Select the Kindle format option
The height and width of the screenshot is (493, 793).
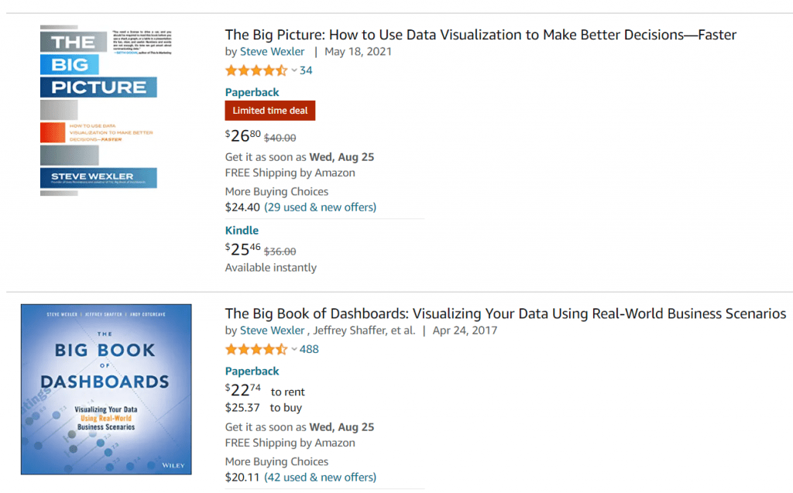point(242,231)
